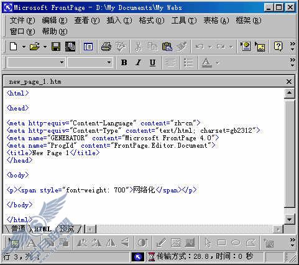Toggle Italic formatting
Image resolution: width=299 pixels, height=265 pixels.
coord(138,62)
